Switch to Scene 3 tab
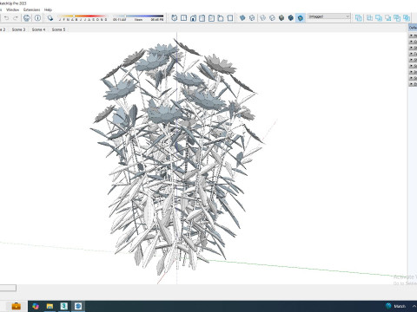Screen dimensions: 417x312 (x=18, y=29)
